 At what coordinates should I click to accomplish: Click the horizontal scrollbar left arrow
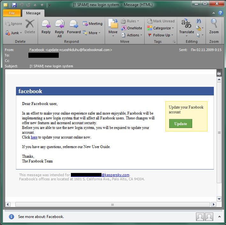tap(8, 204)
